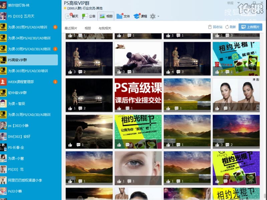Click avatar of PS【033】五月天
Screen dimensions: 267x200
coord(3,16)
